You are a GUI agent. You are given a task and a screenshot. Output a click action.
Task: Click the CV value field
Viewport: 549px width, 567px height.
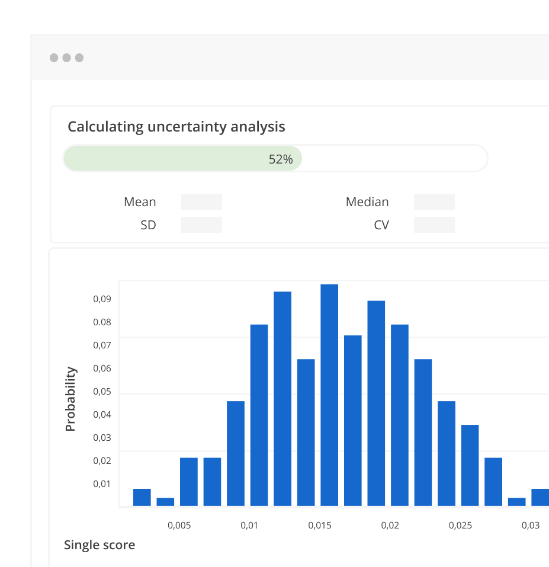434,225
